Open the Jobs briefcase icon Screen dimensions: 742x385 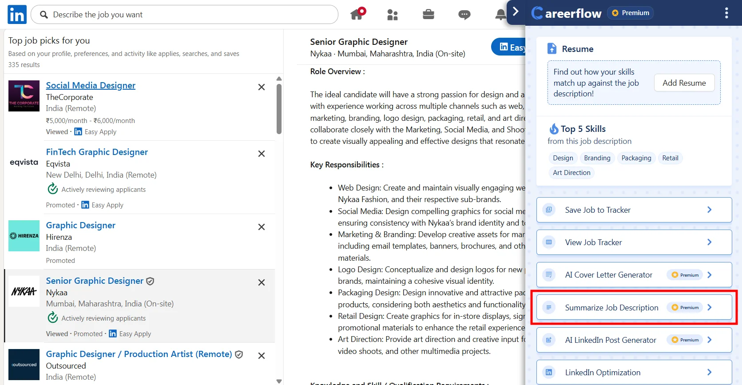[x=429, y=15]
